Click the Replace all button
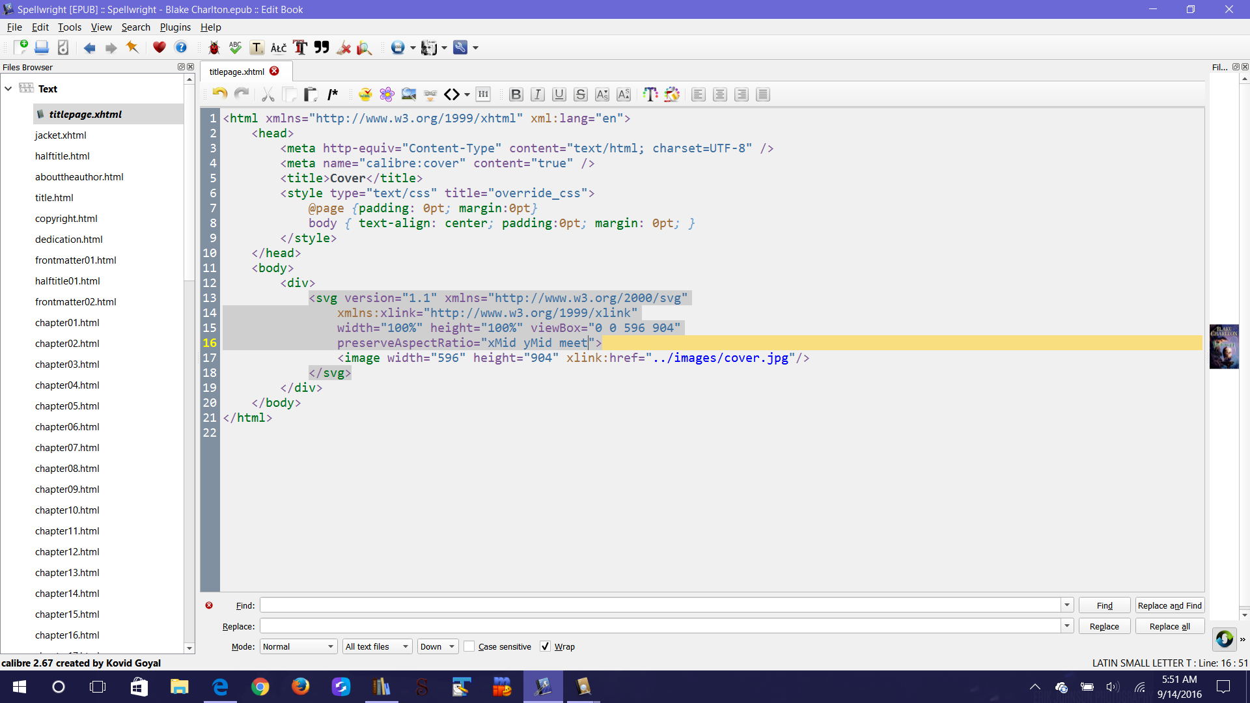The image size is (1250, 703). coord(1169,626)
